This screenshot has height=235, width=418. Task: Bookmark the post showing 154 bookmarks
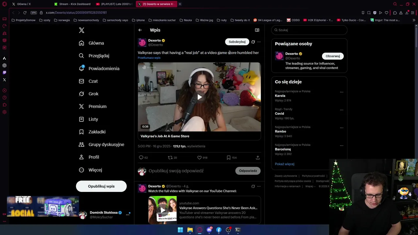pyautogui.click(x=229, y=158)
